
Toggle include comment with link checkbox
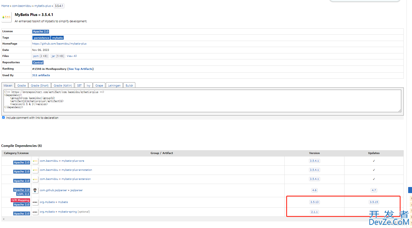[x=3, y=117]
